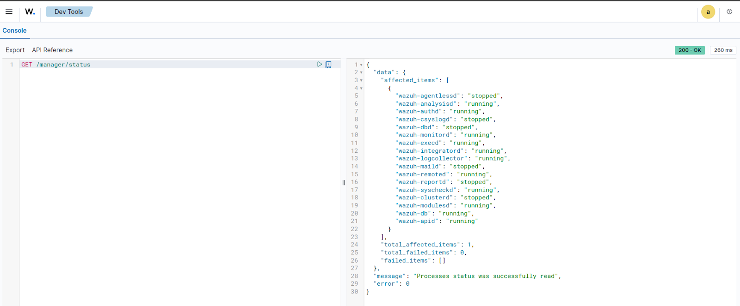Click the "wazuh-remoted" key in the response

tap(423, 174)
